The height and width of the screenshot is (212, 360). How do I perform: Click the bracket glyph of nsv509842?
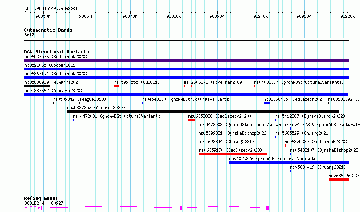[66, 103]
